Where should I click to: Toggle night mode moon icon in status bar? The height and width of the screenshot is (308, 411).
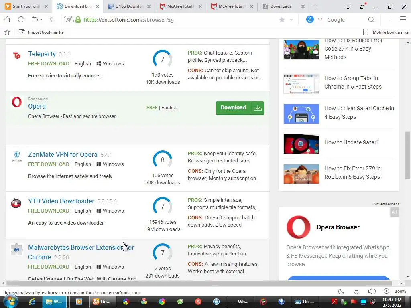[x=341, y=291]
